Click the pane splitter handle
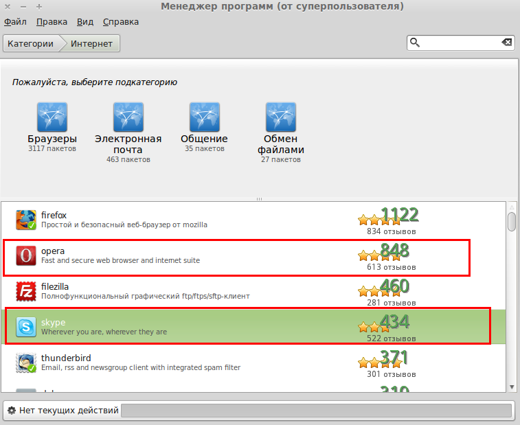This screenshot has height=425, width=520. 260,199
